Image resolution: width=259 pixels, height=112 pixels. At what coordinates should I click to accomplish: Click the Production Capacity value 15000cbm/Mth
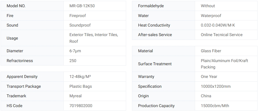(215, 106)
